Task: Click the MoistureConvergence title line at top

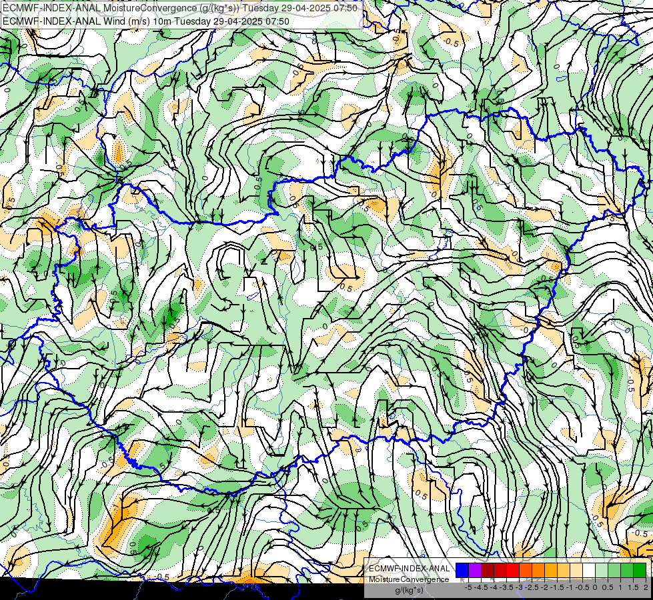Action: [180, 8]
